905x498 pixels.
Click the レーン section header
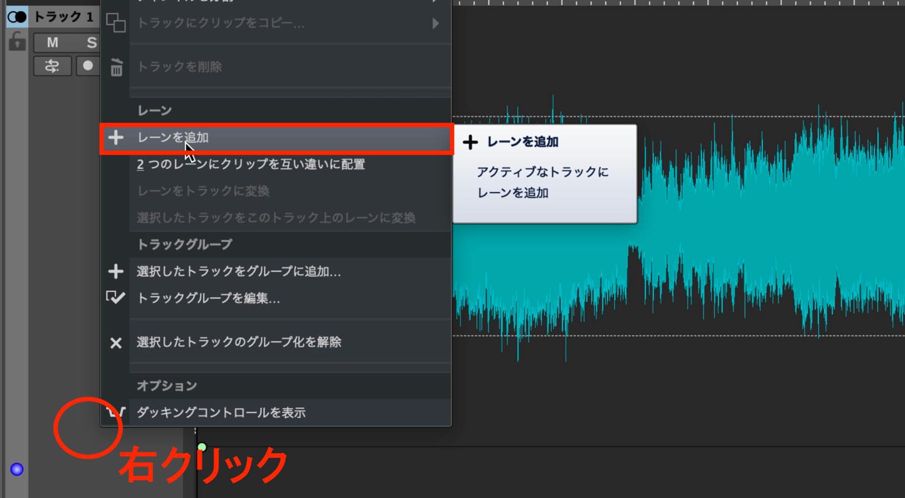click(155, 111)
